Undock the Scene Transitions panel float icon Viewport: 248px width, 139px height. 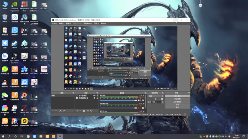pos(163,93)
